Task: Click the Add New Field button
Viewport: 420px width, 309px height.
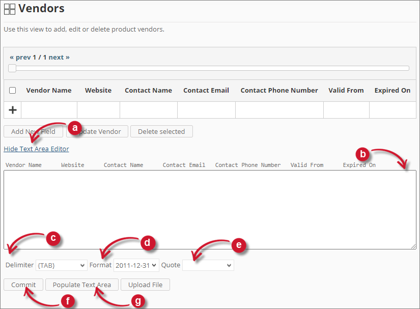Action: [33, 131]
